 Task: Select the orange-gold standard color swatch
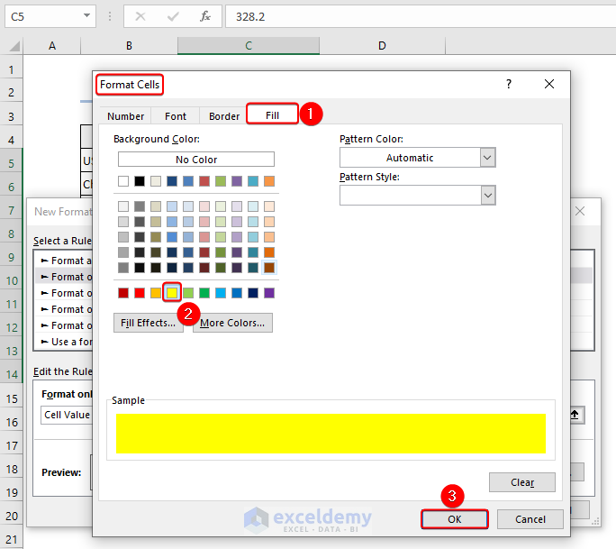click(156, 293)
